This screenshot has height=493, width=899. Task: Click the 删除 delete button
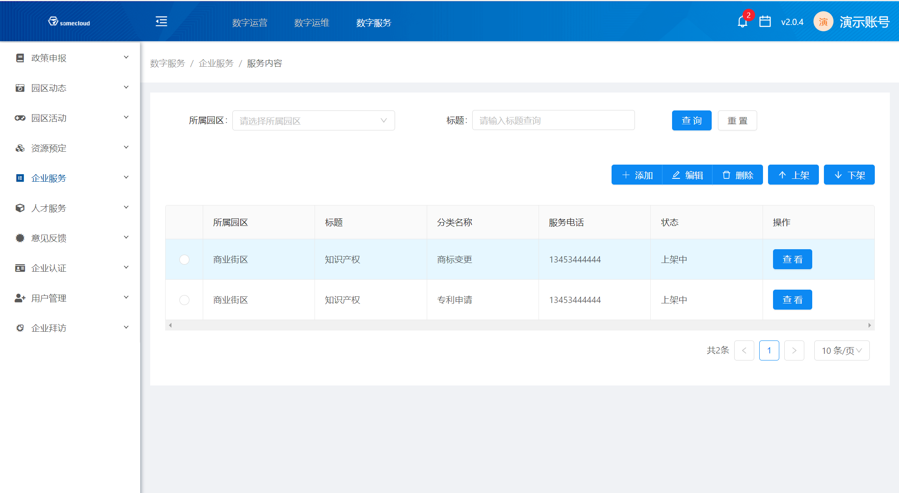click(x=738, y=175)
